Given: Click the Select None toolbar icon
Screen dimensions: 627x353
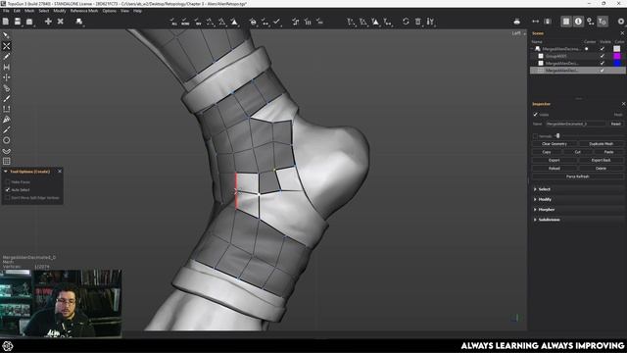Looking at the screenshot, I should 185,22.
